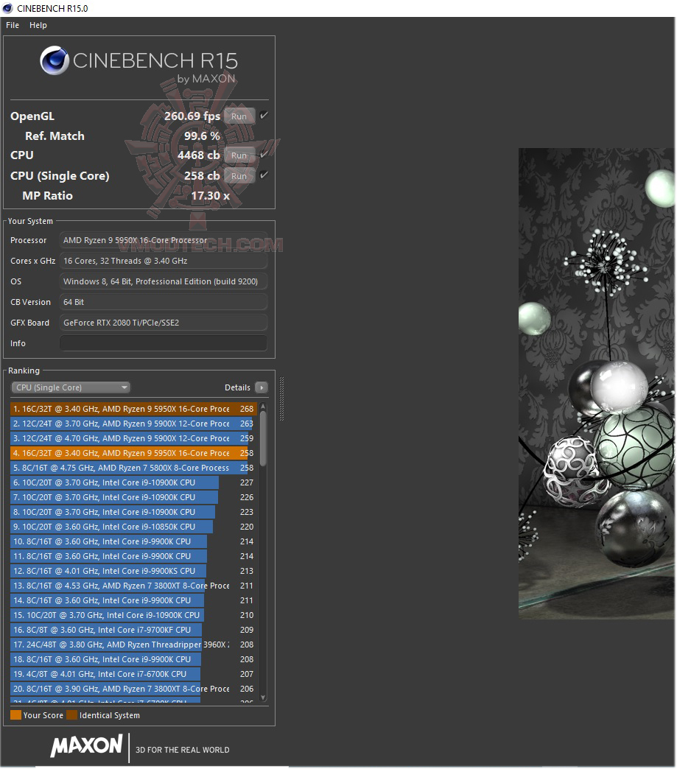
Task: Click the Identical System brown swatch
Action: point(72,715)
